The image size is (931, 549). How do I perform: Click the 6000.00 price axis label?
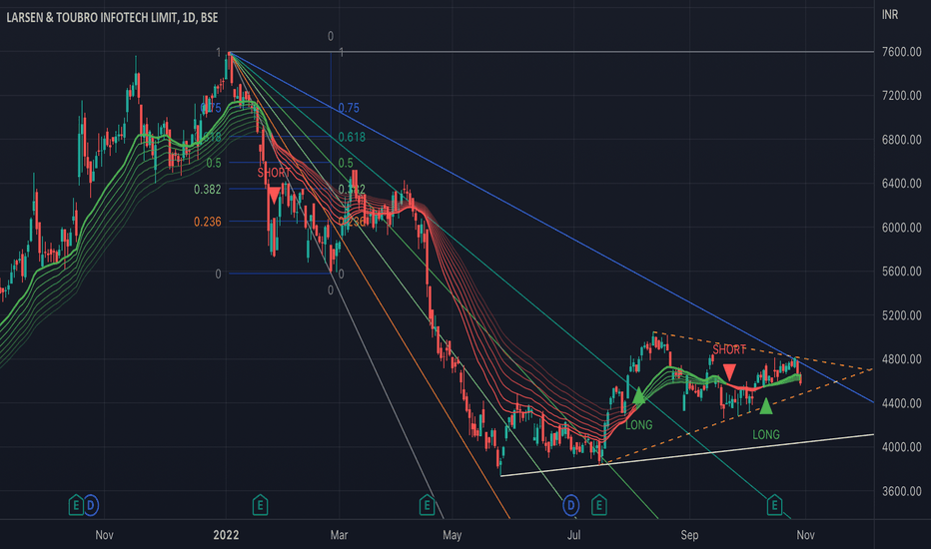(x=901, y=228)
